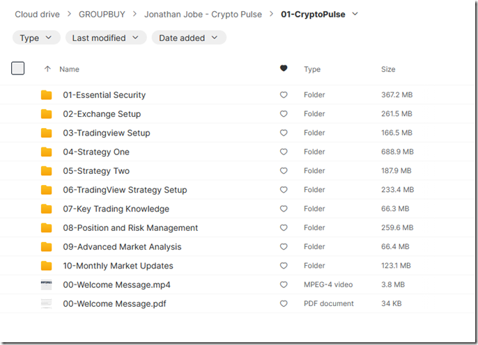The image size is (478, 345).
Task: Expand the 01-CryptoPulse breadcrumb dropdown arrow
Action: point(355,14)
